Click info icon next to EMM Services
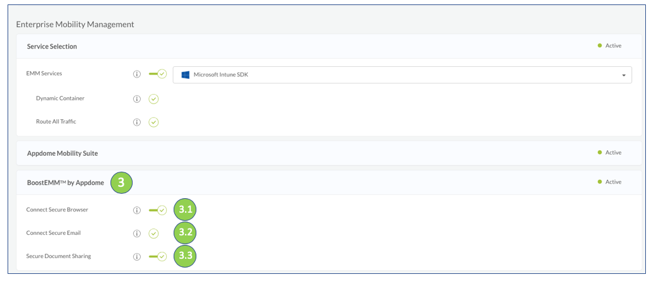 137,74
